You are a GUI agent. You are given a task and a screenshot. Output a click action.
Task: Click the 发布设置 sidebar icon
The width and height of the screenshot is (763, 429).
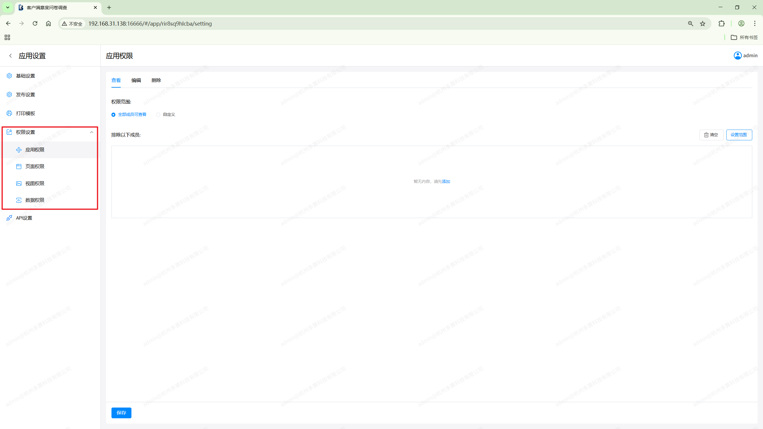[x=9, y=94]
